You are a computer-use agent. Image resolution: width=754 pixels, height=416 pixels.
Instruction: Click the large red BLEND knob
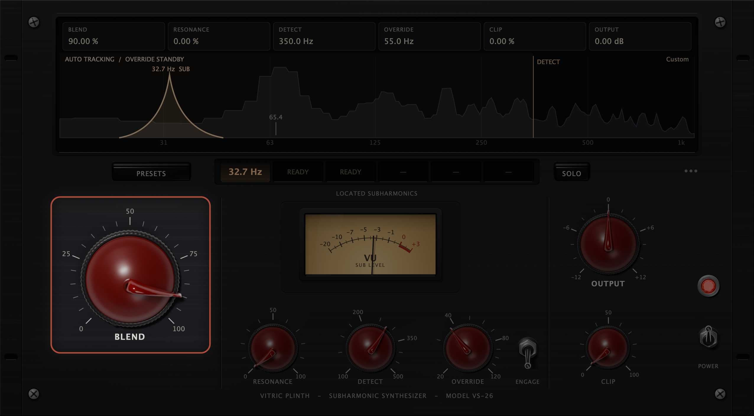[130, 279]
